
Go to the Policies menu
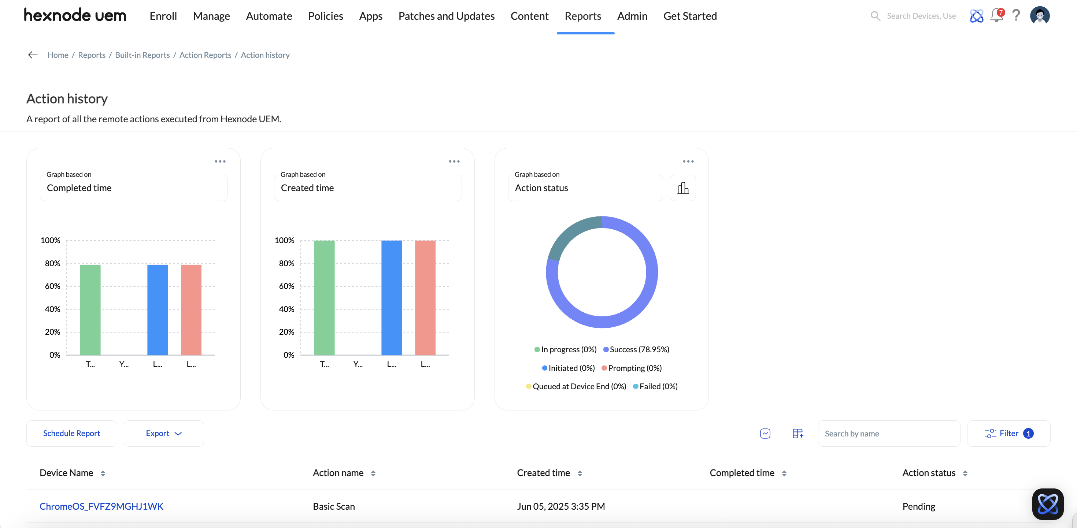click(325, 16)
